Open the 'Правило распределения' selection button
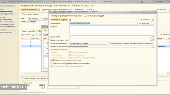Viewport: 170px width, 95px height. [x=153, y=47]
